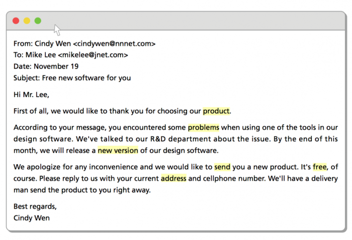Click the date "November 19"

click(x=56, y=66)
